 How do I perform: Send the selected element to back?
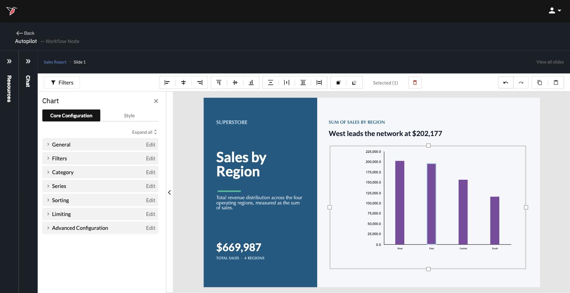[x=354, y=83]
